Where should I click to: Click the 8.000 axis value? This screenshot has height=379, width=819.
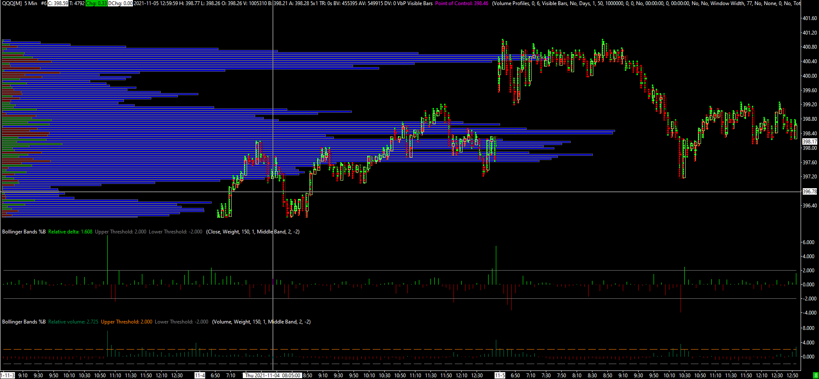(x=808, y=328)
